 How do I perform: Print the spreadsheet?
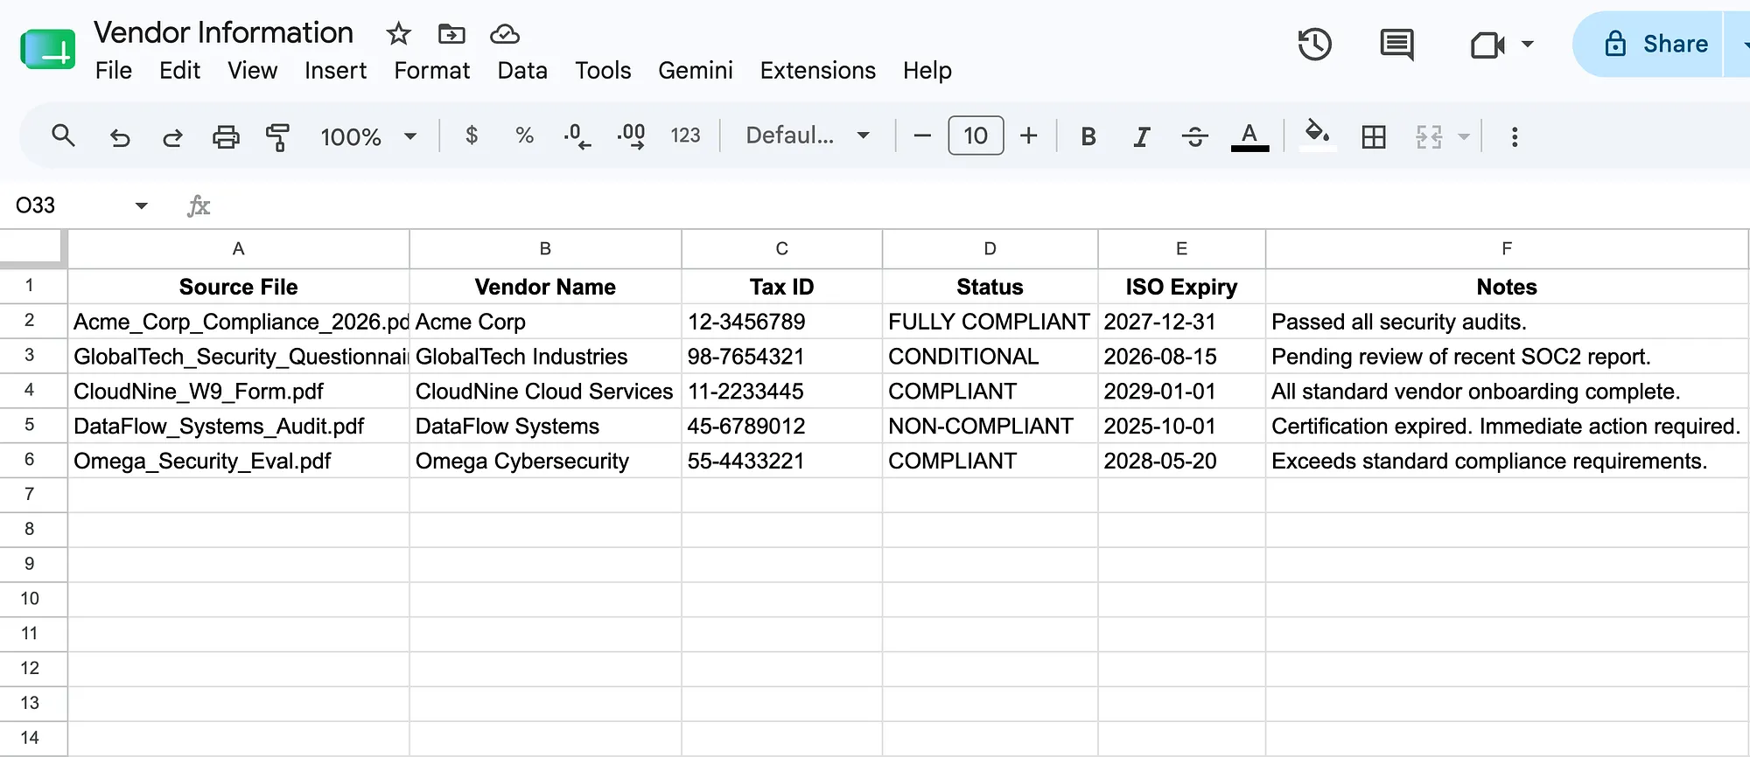pos(226,136)
